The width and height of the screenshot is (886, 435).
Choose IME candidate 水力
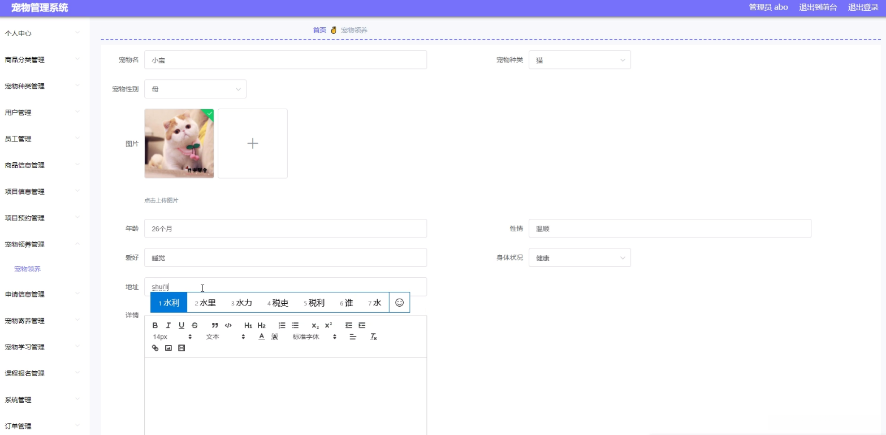(x=241, y=303)
